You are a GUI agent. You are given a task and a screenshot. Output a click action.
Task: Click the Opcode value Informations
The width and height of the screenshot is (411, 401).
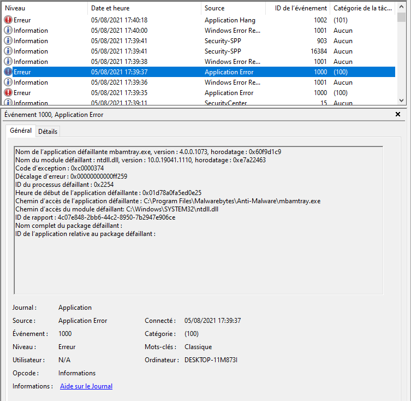click(x=77, y=373)
